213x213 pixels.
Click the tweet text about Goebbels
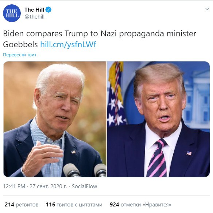tap(100, 39)
